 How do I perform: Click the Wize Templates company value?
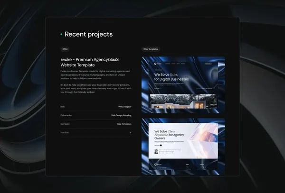124,124
